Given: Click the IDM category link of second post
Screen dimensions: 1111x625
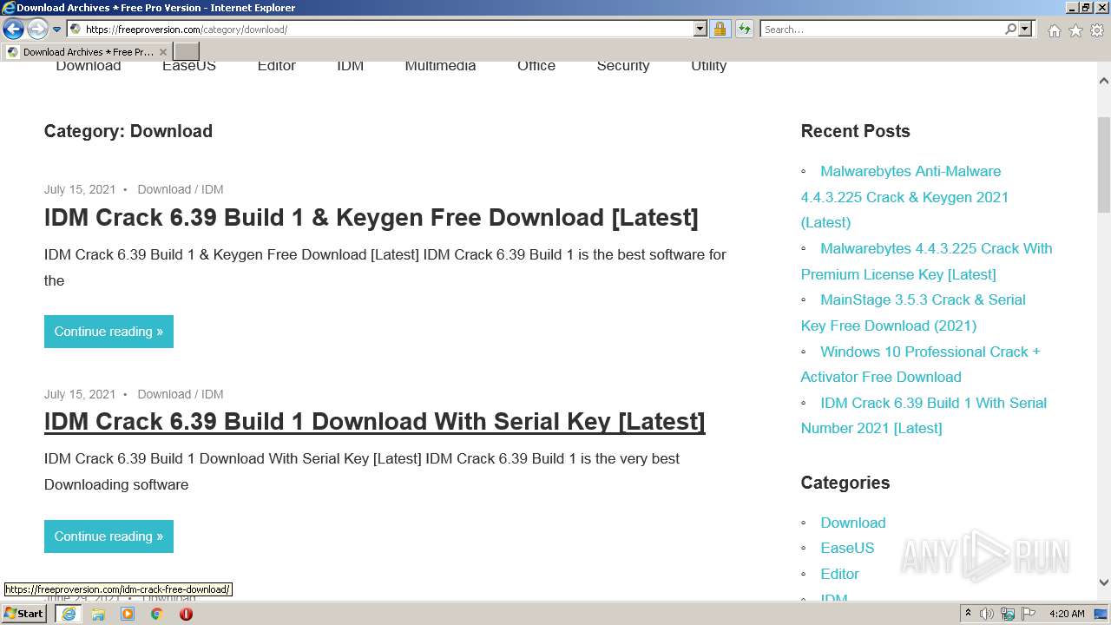Looking at the screenshot, I should click(213, 394).
